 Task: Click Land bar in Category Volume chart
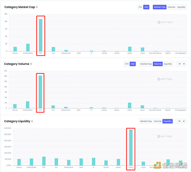tap(142, 107)
